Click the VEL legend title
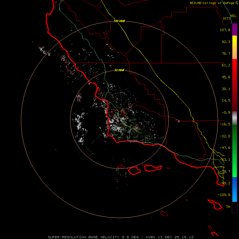 pos(233,16)
